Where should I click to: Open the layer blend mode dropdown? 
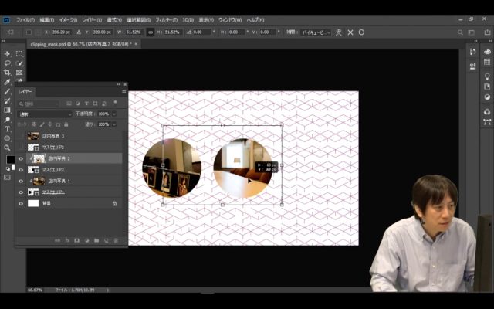(x=45, y=114)
